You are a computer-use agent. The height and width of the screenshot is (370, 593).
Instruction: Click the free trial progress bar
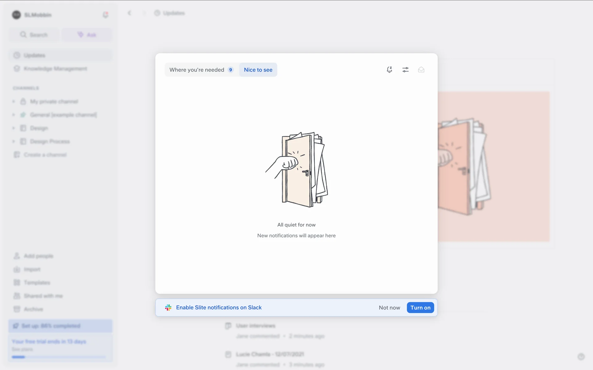click(x=59, y=357)
